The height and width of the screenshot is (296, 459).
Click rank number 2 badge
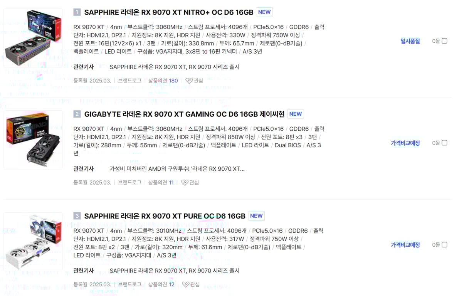(x=77, y=114)
